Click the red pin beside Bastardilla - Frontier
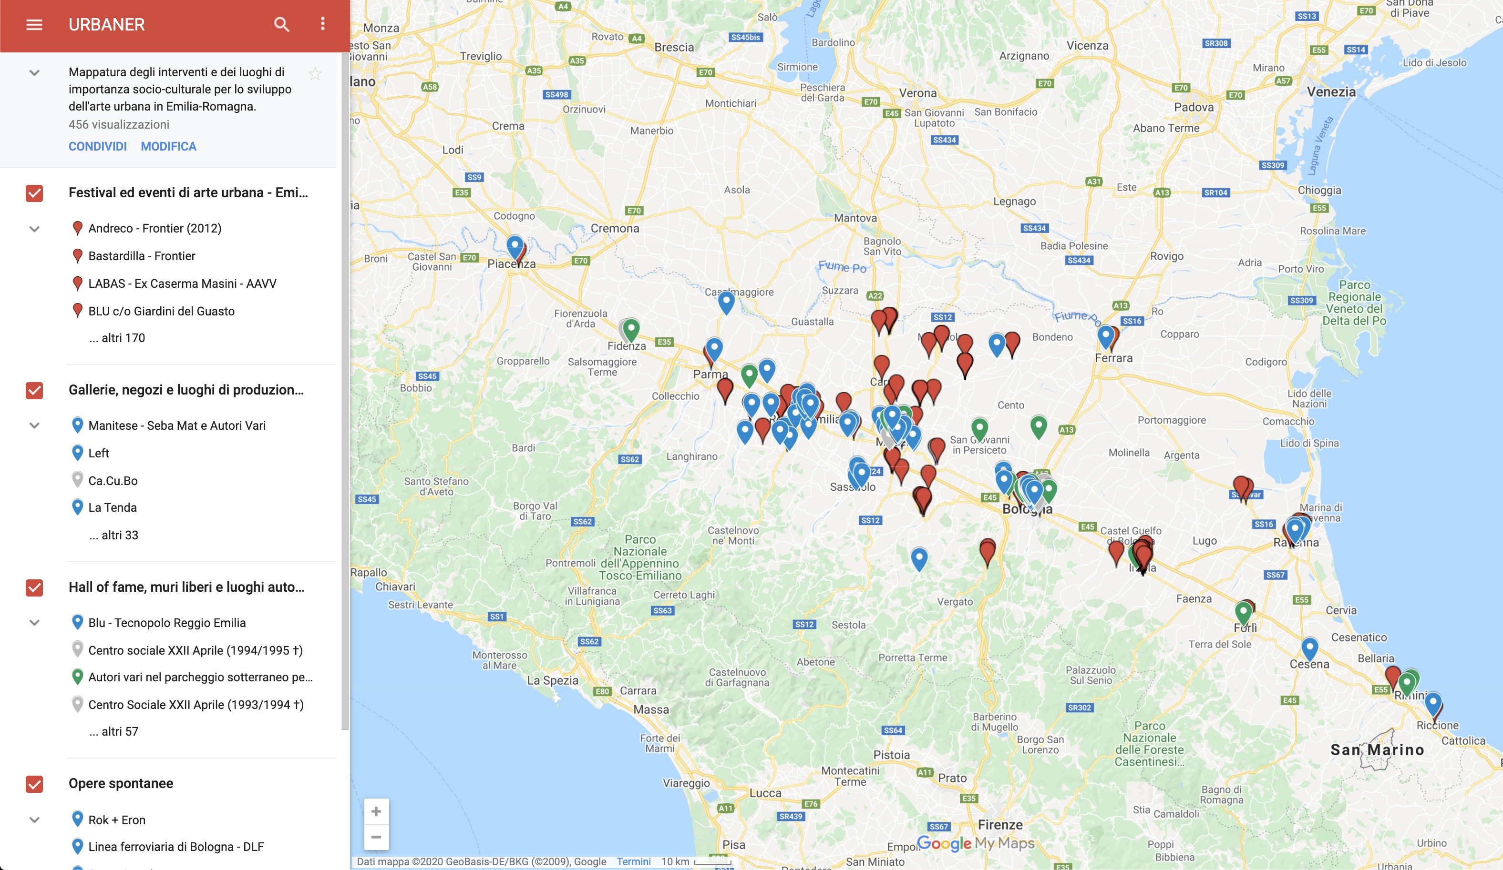1503x870 pixels. click(77, 256)
